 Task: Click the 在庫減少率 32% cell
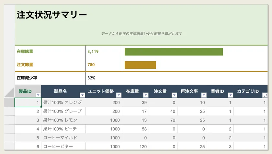tap(91, 78)
